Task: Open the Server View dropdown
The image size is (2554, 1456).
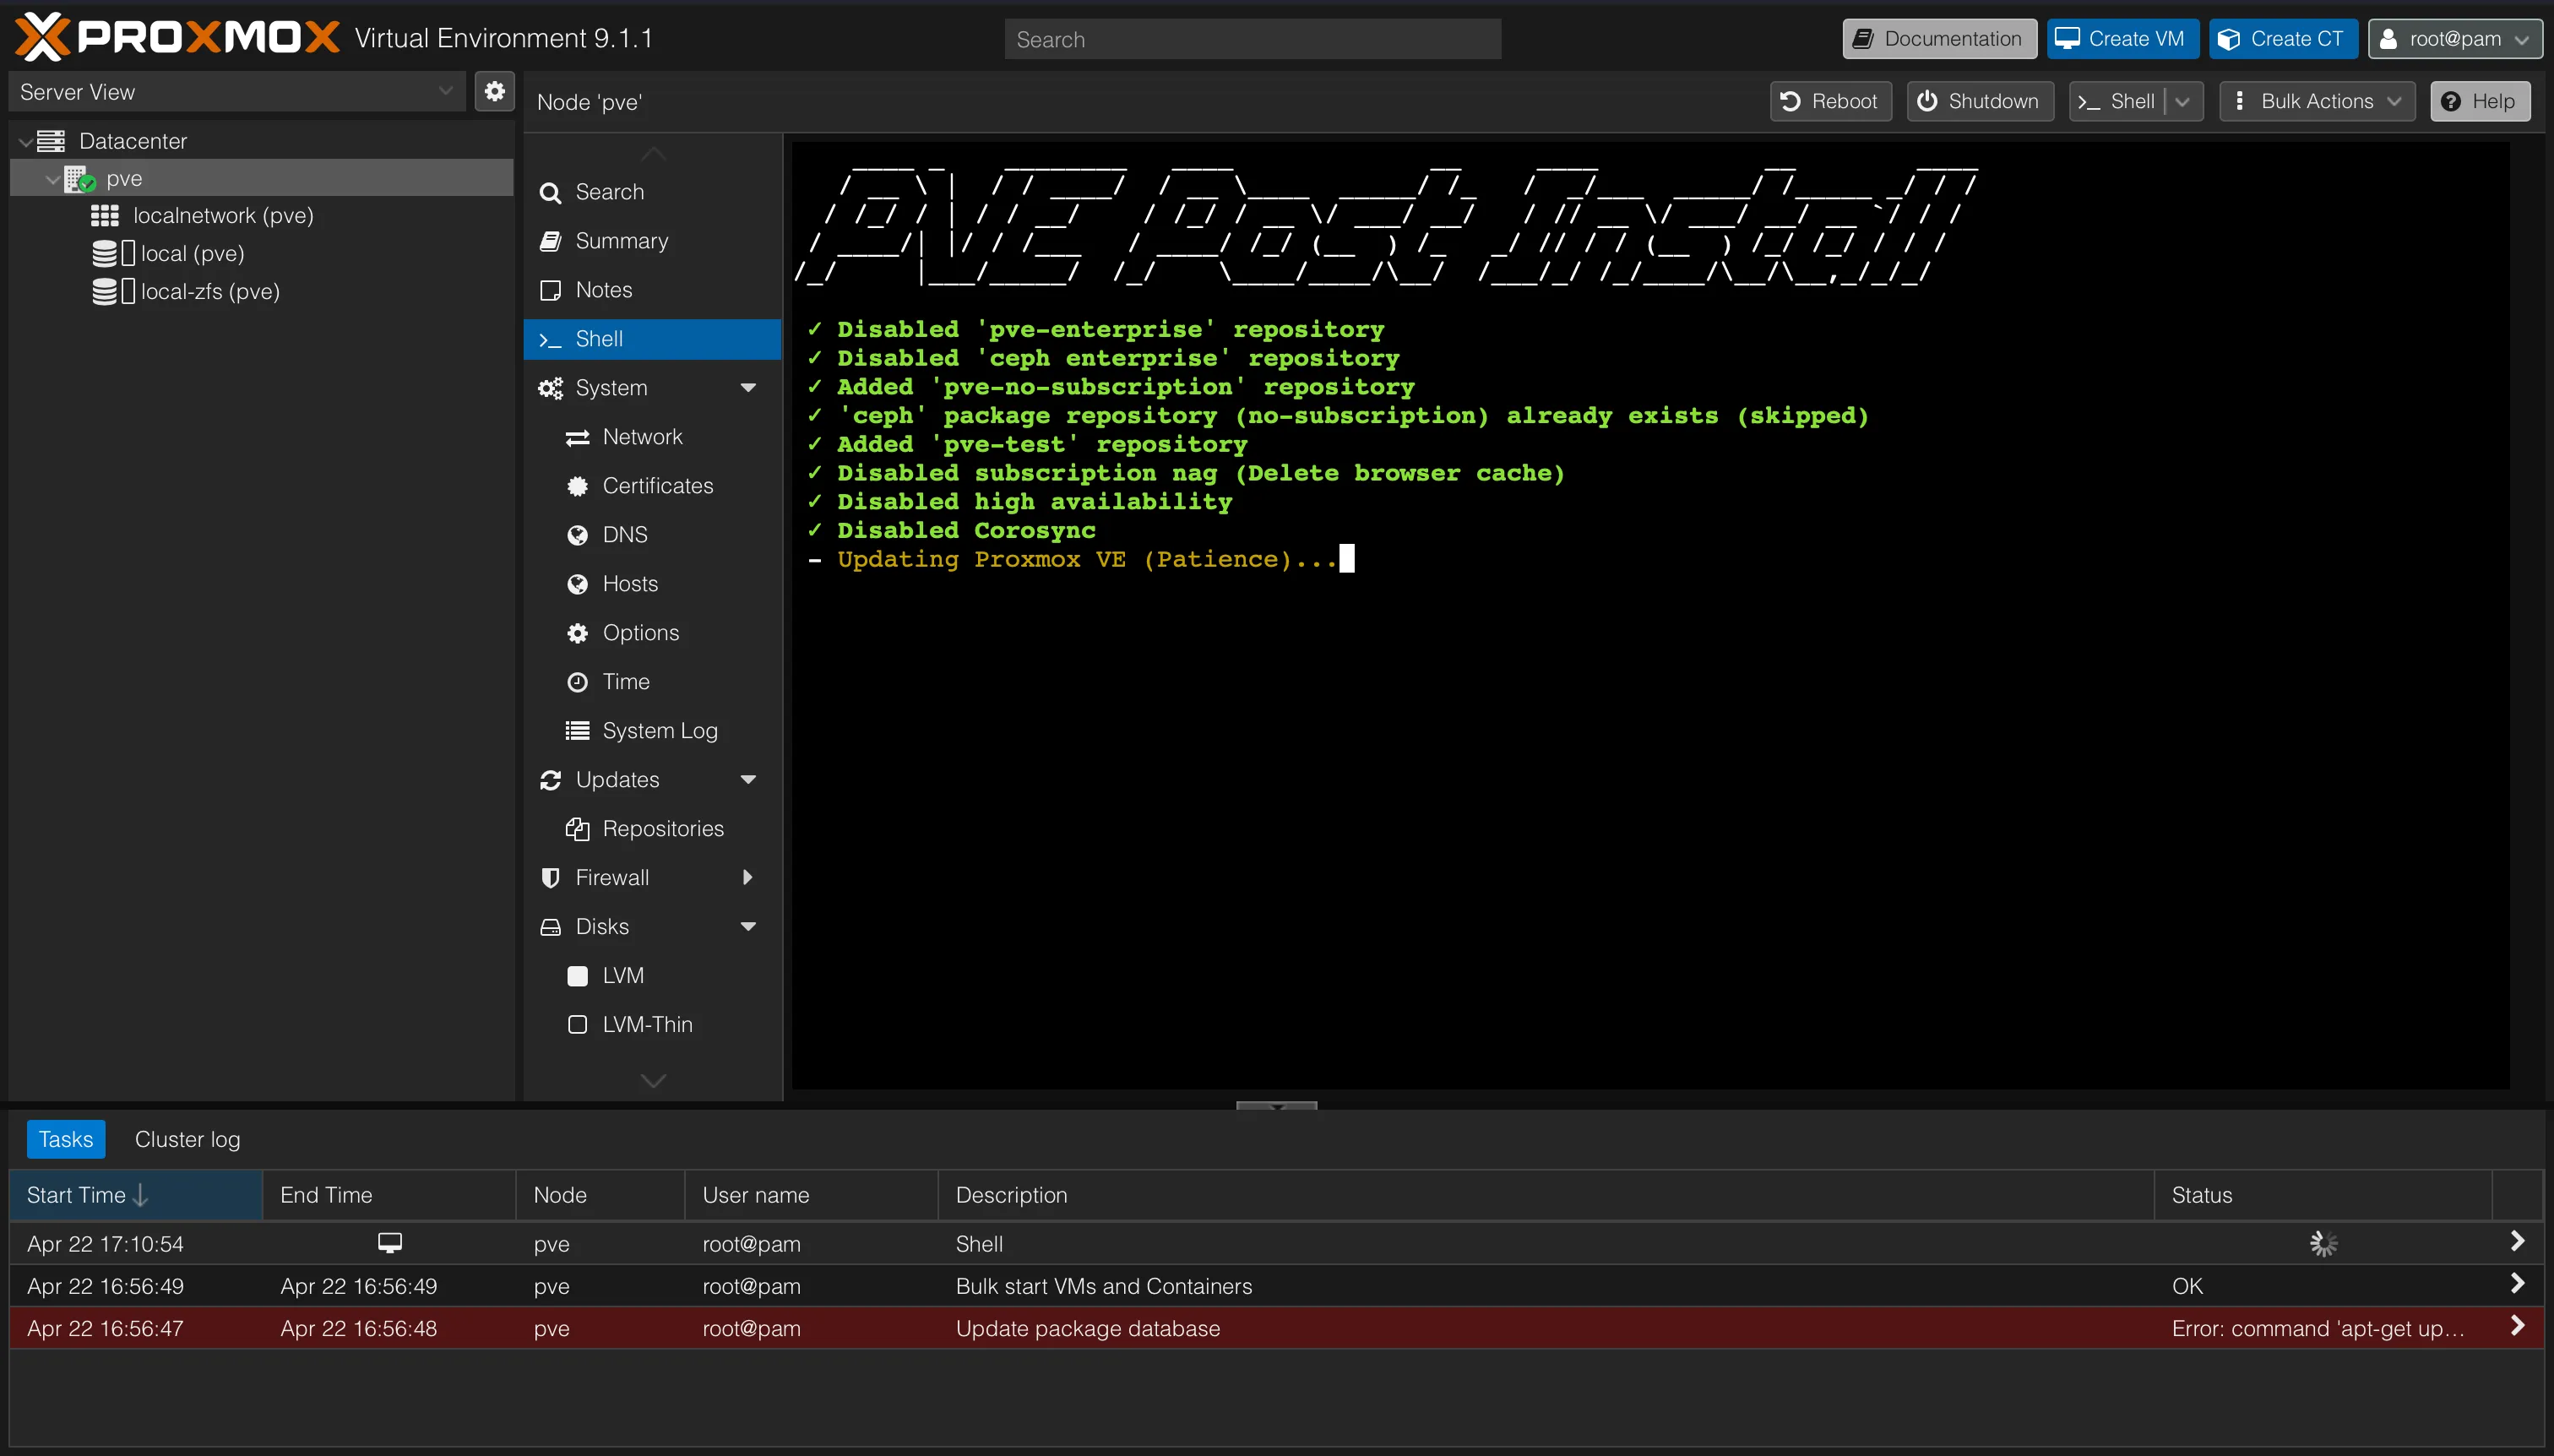Action: pyautogui.click(x=238, y=92)
